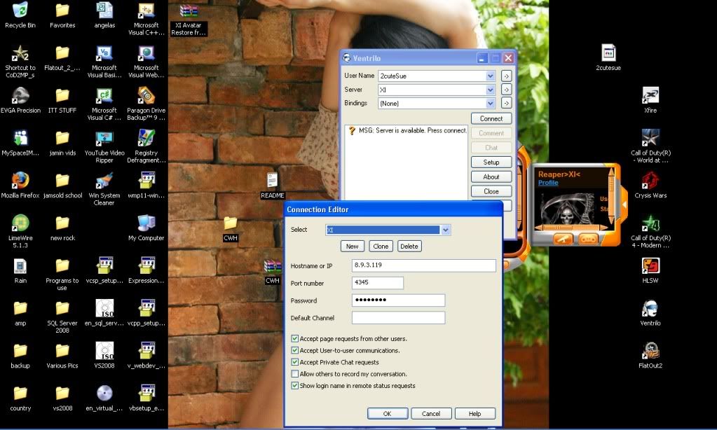Select the LimeWire 5.1.3 desktop icon
717x430 pixels.
pyautogui.click(x=20, y=231)
